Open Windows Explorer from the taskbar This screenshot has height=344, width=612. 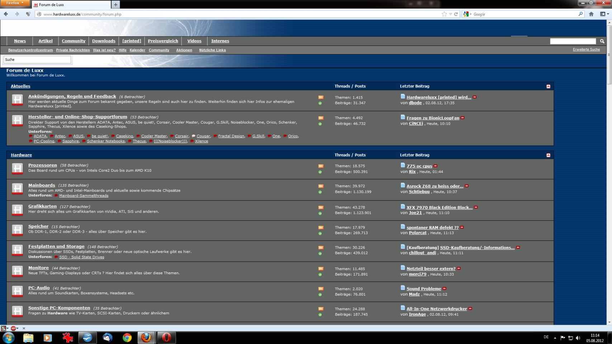[x=28, y=338]
